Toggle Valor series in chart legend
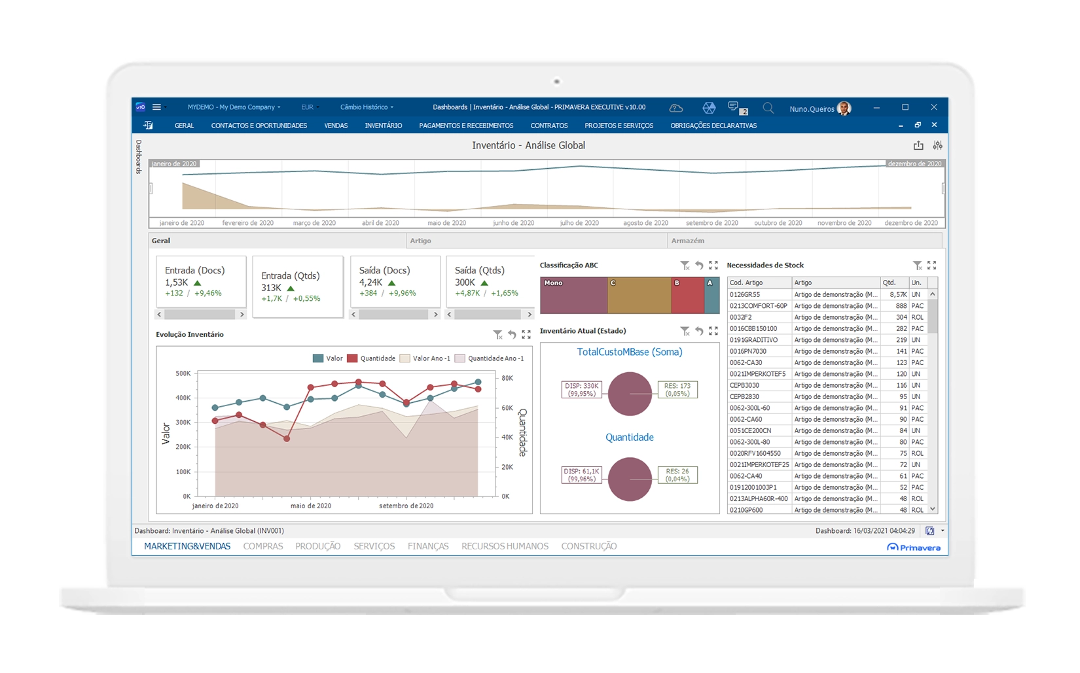 coord(328,358)
